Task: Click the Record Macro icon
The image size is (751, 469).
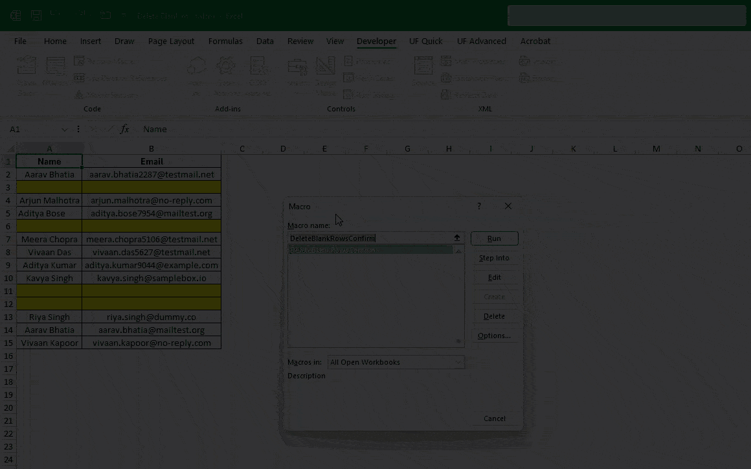Action: pos(80,61)
